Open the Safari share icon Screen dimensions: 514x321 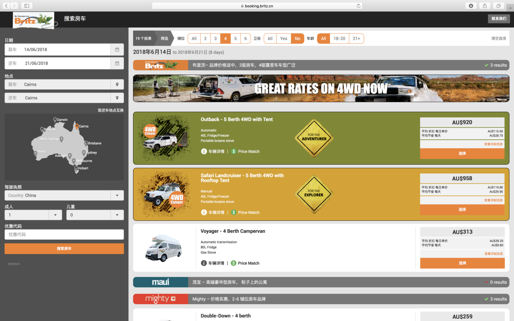[485, 6]
